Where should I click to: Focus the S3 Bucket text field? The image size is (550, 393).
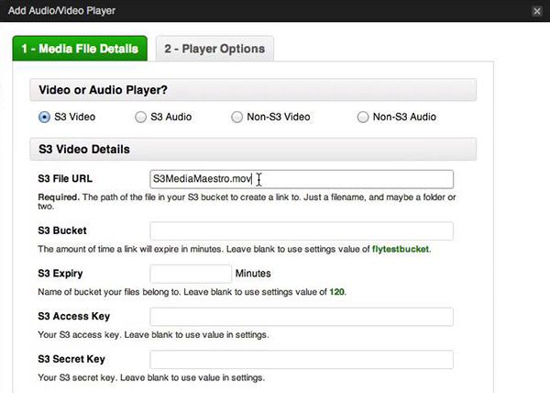click(302, 231)
